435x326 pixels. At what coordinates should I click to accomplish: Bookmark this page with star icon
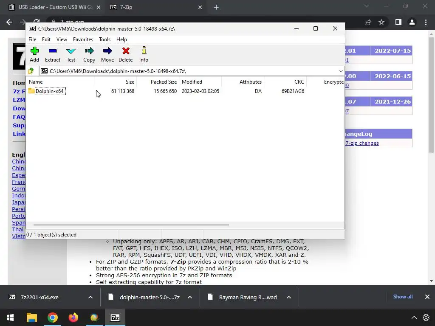pyautogui.click(x=381, y=22)
